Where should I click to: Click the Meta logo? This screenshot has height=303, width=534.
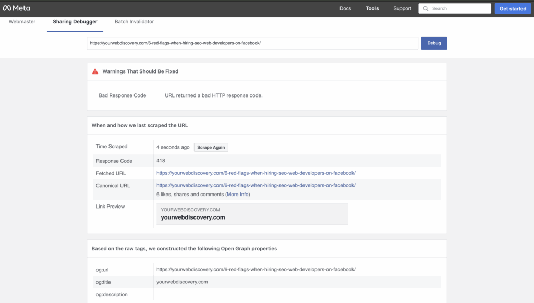click(x=17, y=8)
